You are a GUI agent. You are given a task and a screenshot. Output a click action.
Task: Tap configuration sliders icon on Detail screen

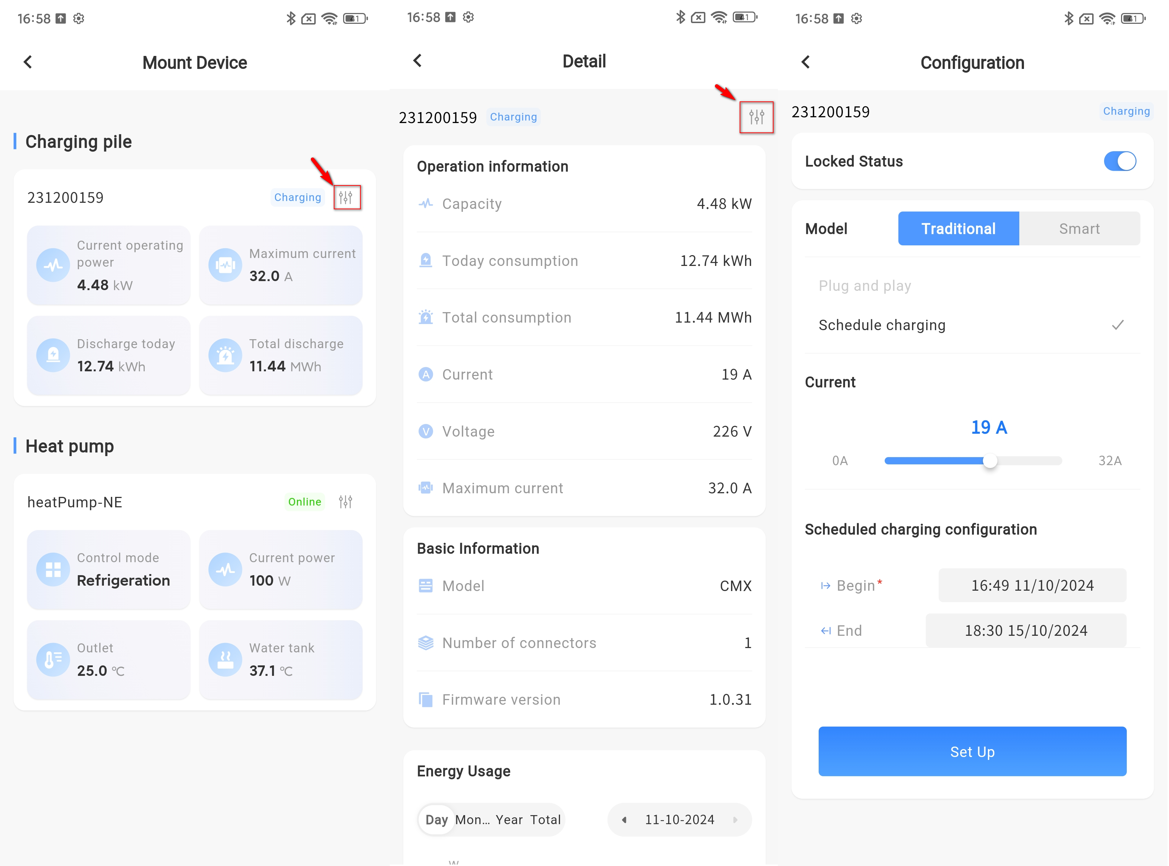[x=757, y=117]
